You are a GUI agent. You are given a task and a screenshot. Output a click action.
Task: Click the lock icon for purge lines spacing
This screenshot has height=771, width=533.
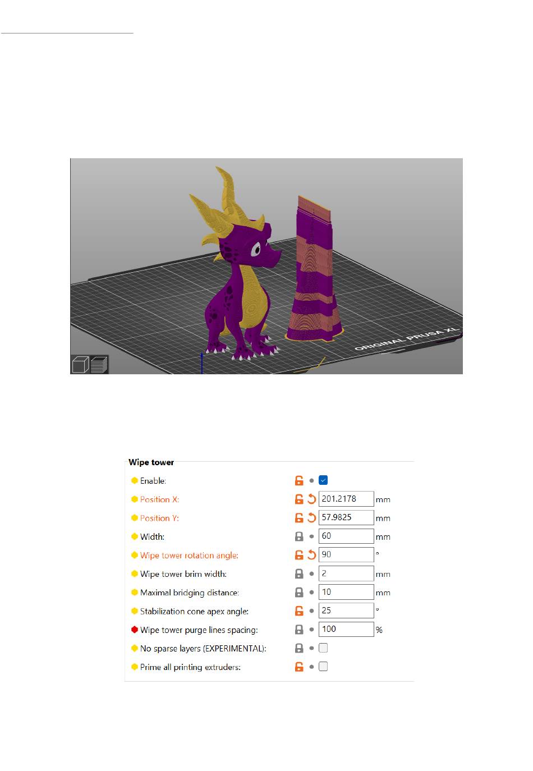tap(299, 630)
